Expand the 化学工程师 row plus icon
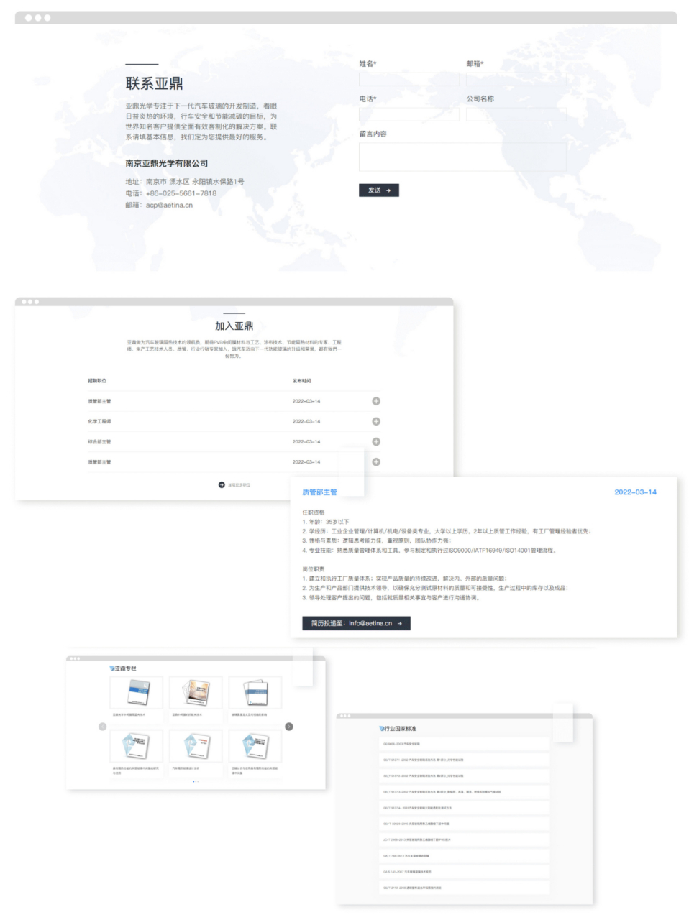The height and width of the screenshot is (920, 689). (x=376, y=421)
